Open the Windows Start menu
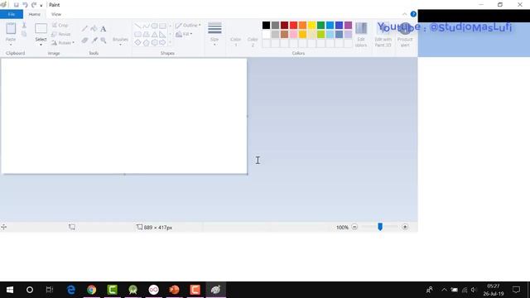530x298 pixels. 10,290
